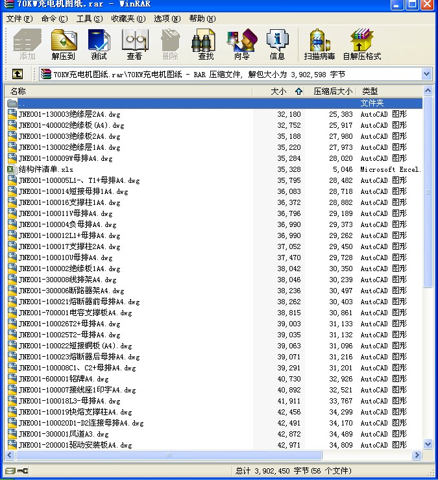Select file JNE001-100004负母排A4.dwg
This screenshot has height=480, width=438.
pos(67,224)
